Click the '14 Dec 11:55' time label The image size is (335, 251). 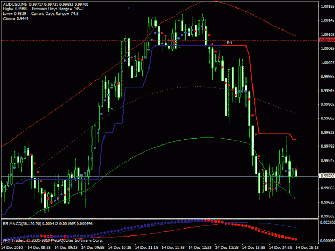(x=173, y=248)
